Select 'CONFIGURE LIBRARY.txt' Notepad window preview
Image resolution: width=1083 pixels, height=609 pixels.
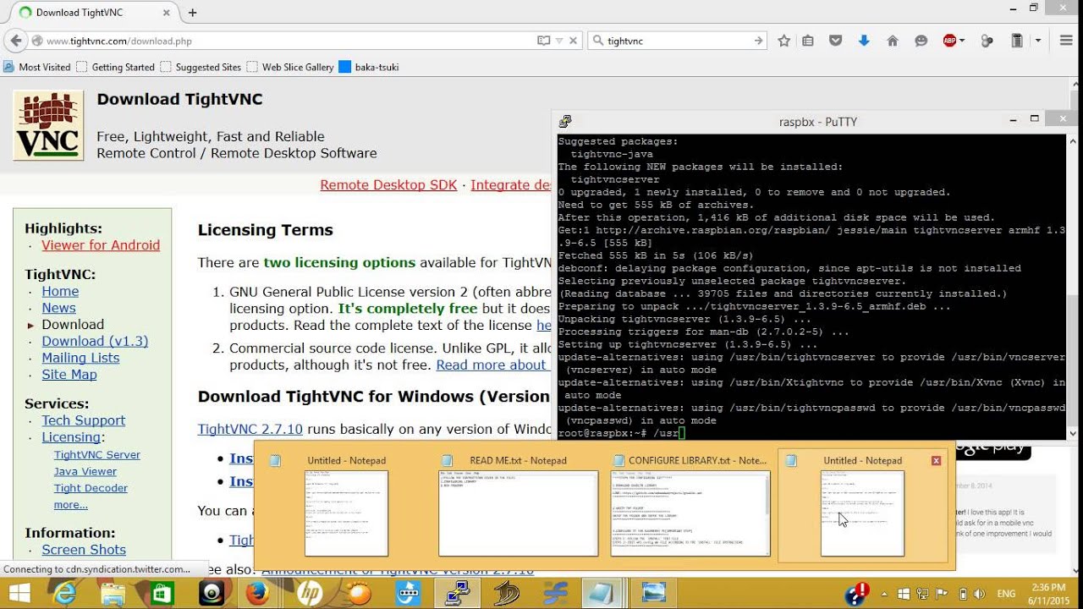tap(690, 506)
